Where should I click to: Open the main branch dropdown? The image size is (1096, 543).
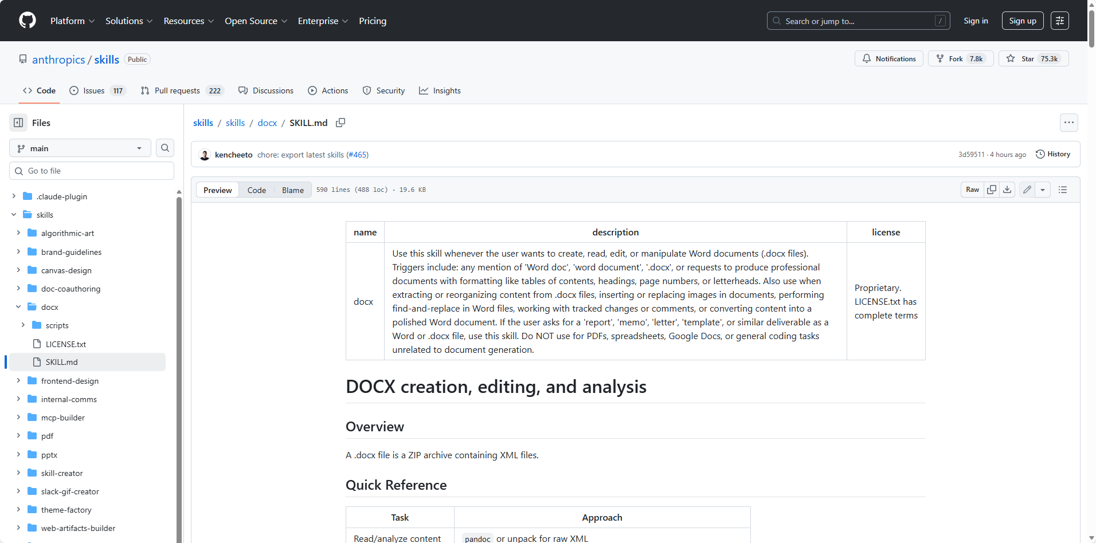click(x=80, y=148)
